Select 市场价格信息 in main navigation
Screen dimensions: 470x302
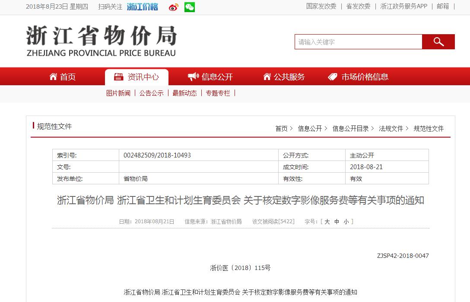coord(358,77)
